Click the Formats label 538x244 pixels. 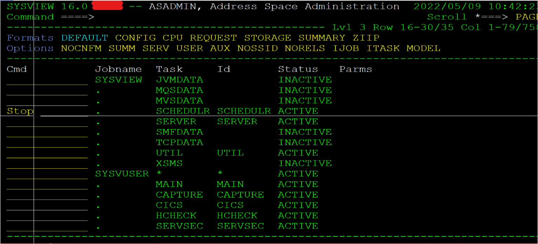[x=30, y=38]
